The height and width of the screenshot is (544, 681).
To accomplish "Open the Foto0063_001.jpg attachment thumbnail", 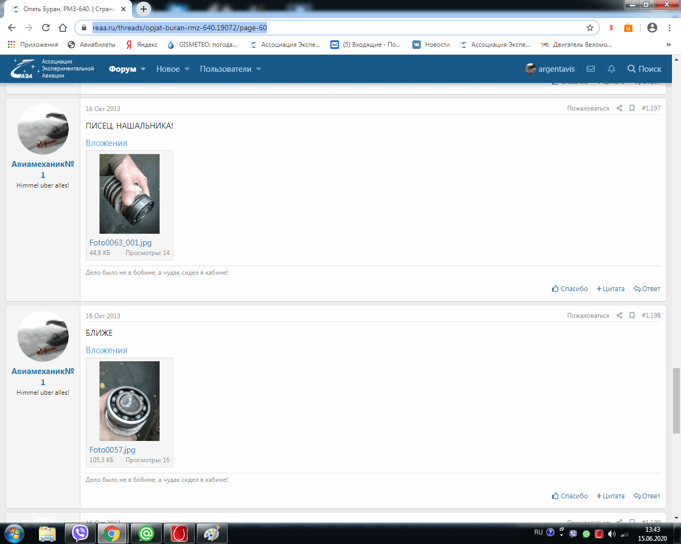I will click(x=129, y=194).
